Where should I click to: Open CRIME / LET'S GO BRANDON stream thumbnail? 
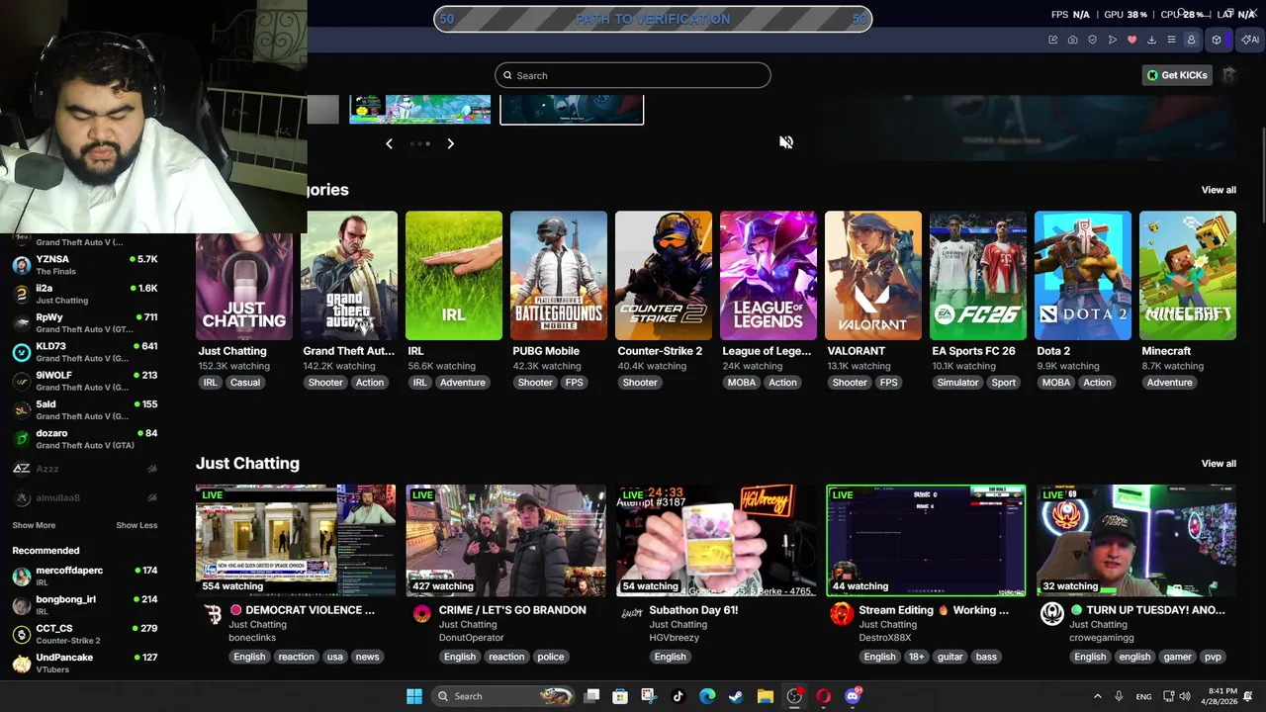click(x=505, y=540)
